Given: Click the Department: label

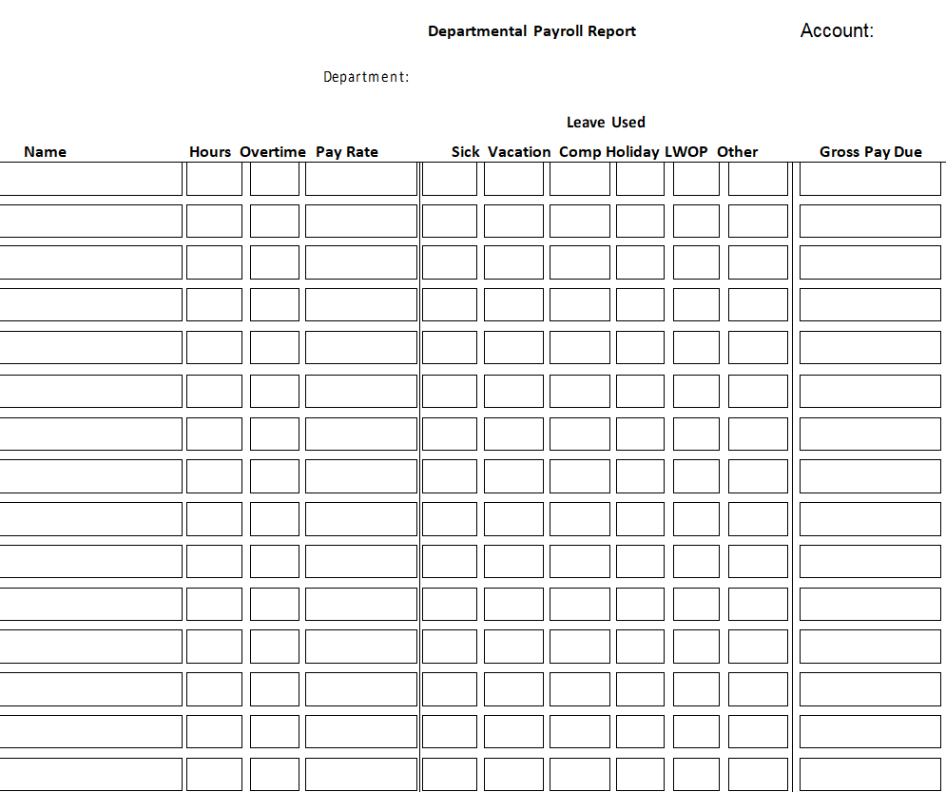Looking at the screenshot, I should tap(366, 77).
